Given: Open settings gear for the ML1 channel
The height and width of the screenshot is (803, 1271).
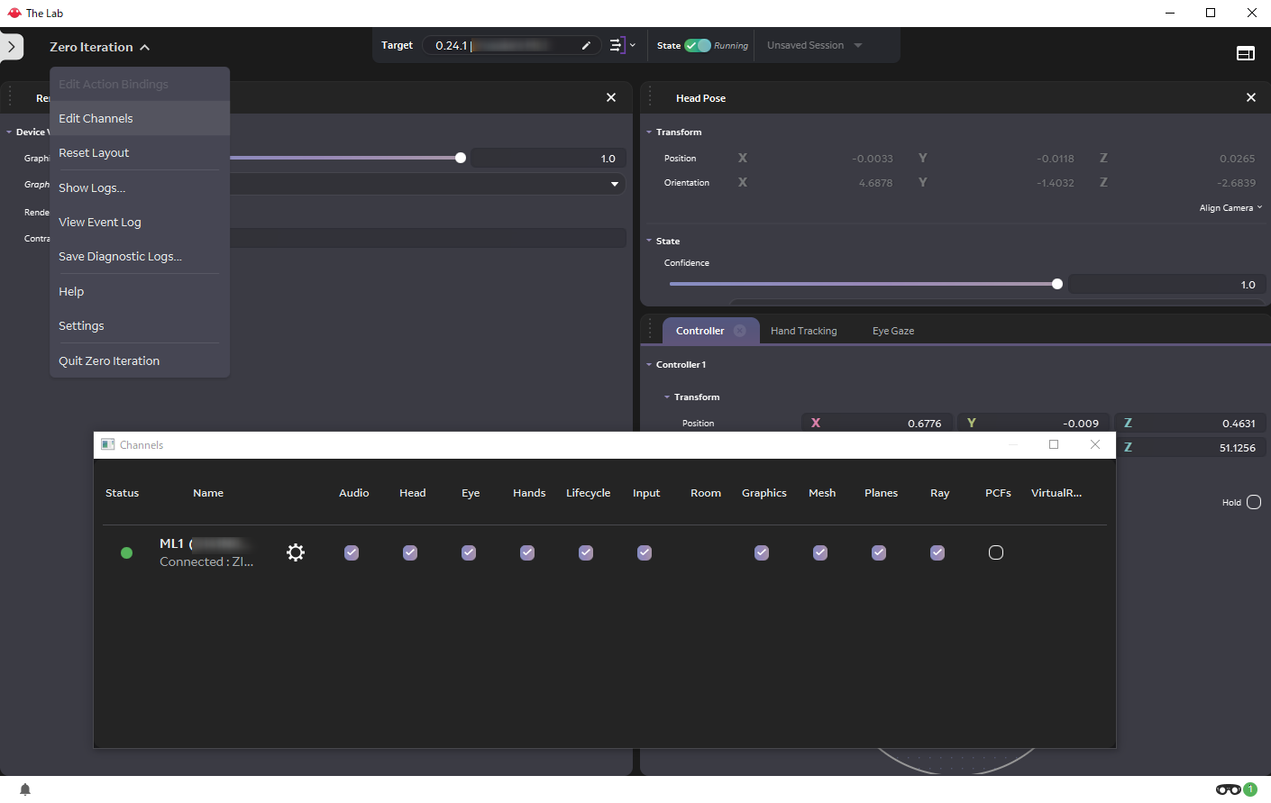Looking at the screenshot, I should click(x=296, y=552).
